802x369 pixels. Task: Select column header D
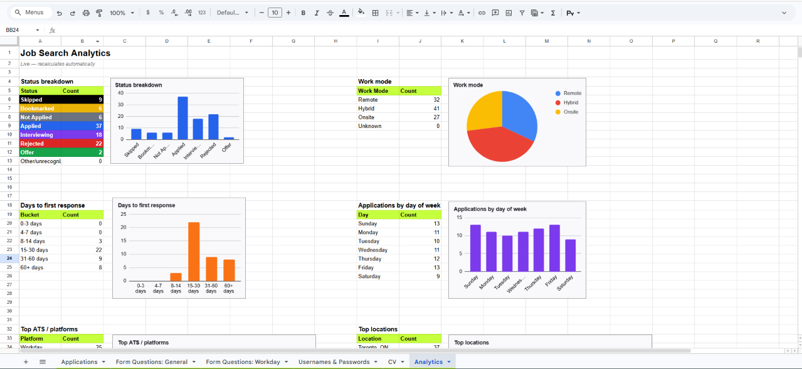(x=167, y=41)
